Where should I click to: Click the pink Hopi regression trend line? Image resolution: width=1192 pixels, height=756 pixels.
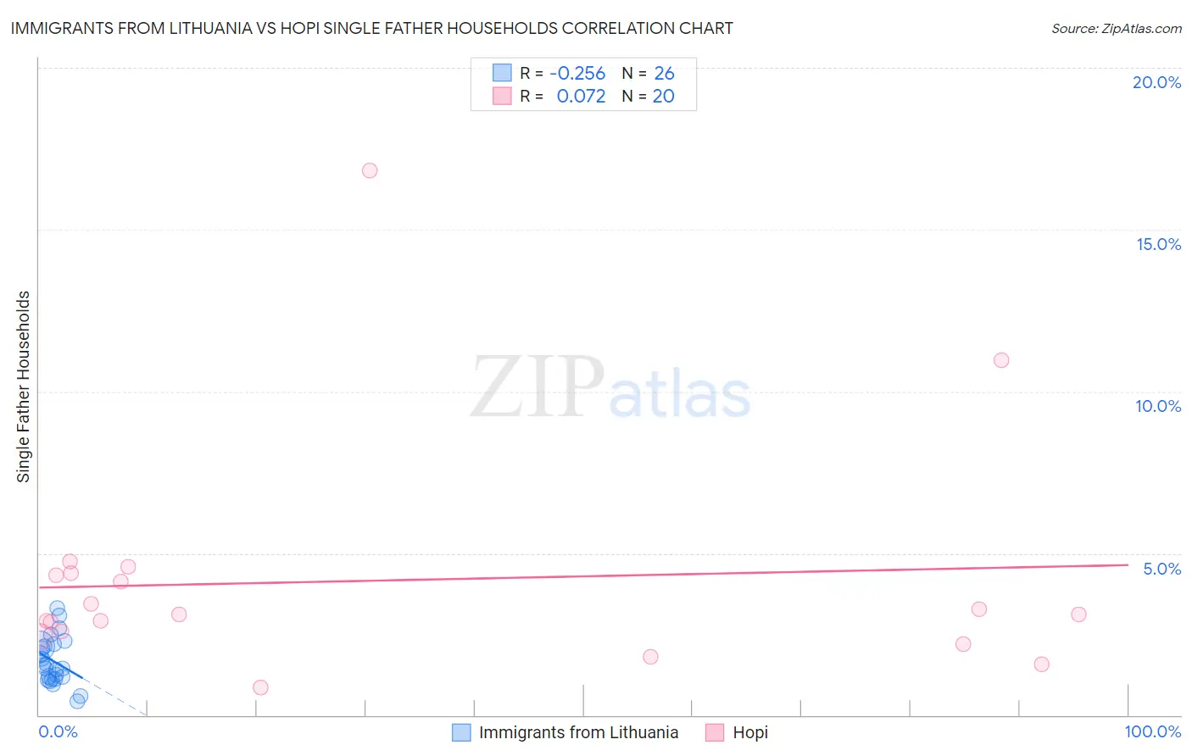pyautogui.click(x=583, y=575)
